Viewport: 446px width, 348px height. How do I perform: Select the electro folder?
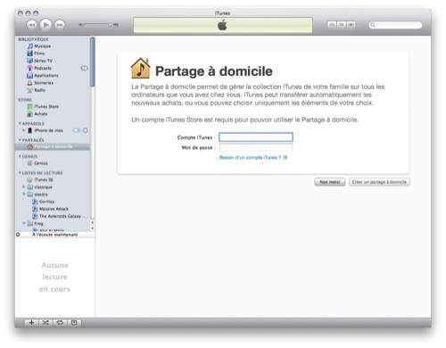[37, 195]
